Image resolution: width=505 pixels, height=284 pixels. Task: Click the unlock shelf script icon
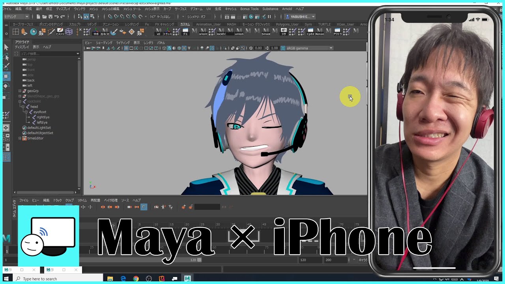pyautogui.click(x=239, y=32)
